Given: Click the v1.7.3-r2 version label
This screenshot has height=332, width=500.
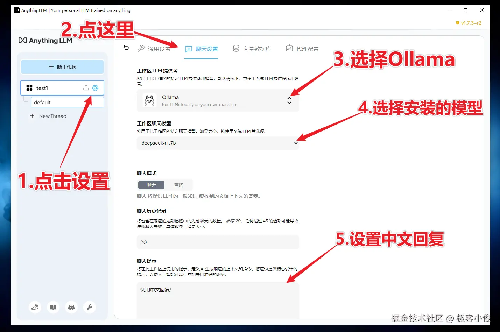Looking at the screenshot, I should coord(469,23).
